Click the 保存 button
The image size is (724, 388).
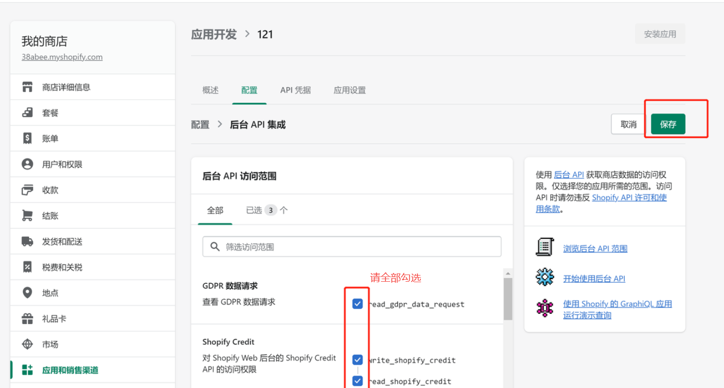668,124
